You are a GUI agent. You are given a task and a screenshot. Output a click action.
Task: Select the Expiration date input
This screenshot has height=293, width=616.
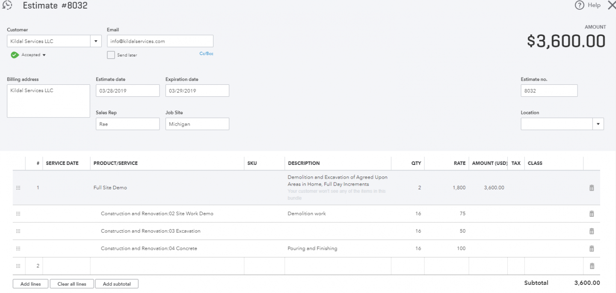tap(197, 91)
